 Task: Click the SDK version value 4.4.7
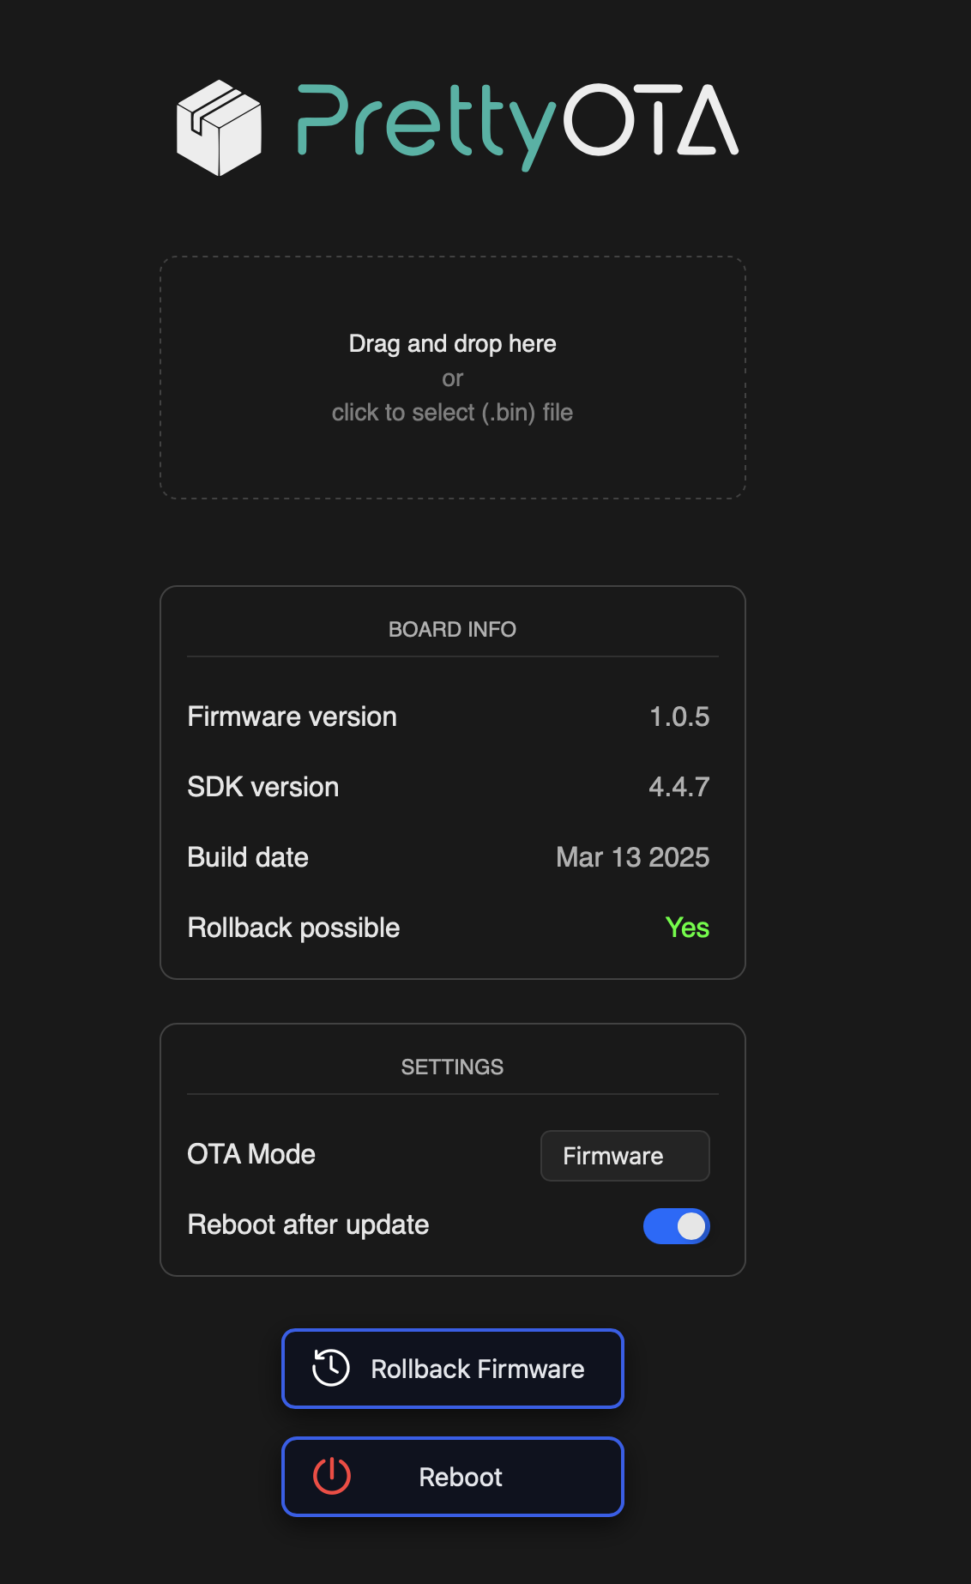tap(679, 787)
